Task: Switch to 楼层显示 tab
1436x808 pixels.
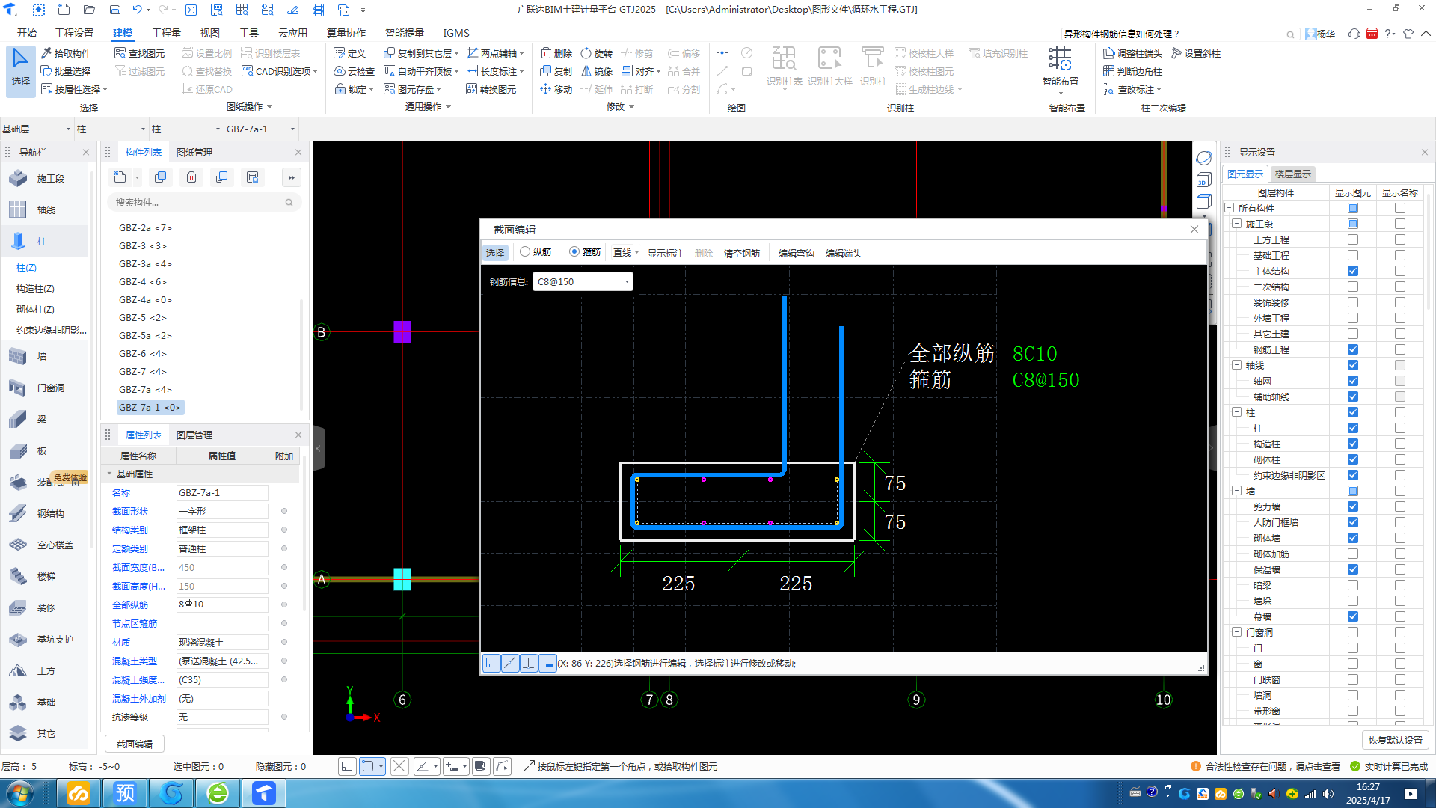Action: point(1293,174)
